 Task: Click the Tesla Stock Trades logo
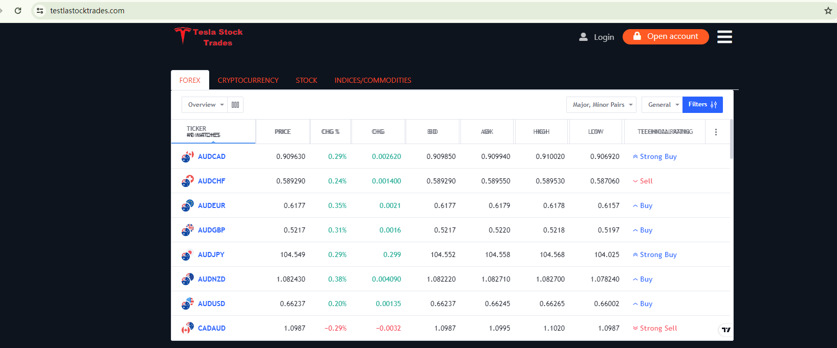(x=208, y=37)
